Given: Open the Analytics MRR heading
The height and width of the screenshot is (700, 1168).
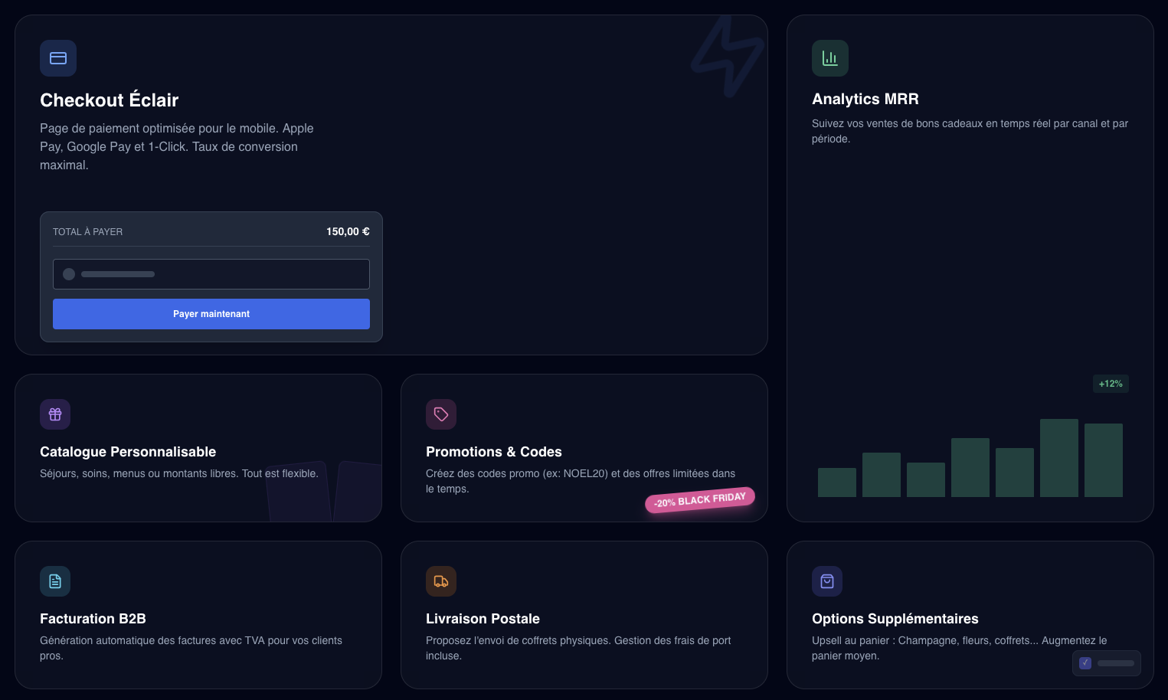Looking at the screenshot, I should [865, 99].
